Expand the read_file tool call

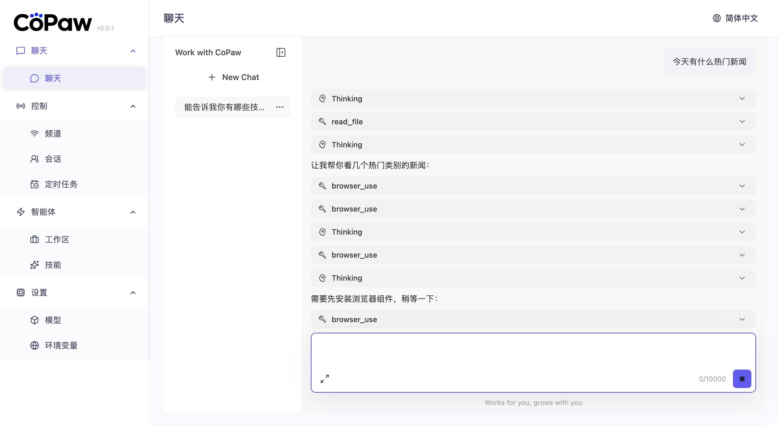pos(533,121)
